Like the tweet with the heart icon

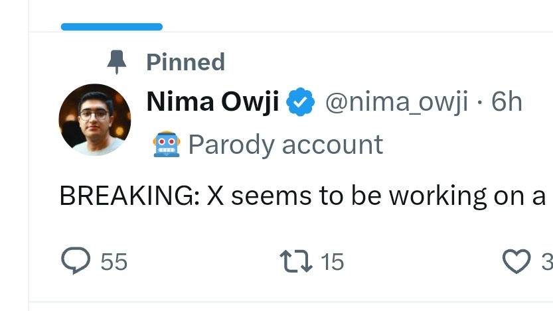[517, 261]
